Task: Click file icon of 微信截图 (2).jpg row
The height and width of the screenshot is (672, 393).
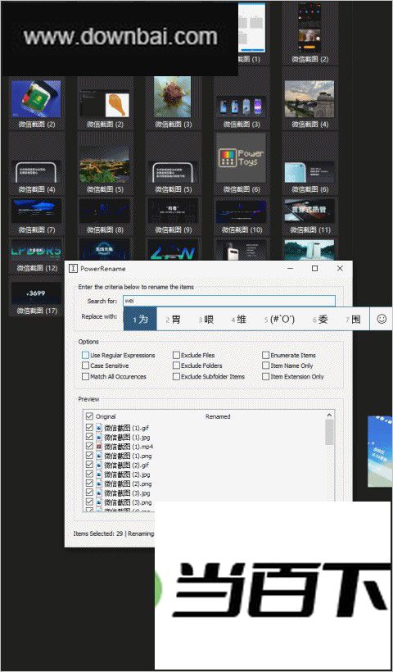Action: (x=99, y=474)
